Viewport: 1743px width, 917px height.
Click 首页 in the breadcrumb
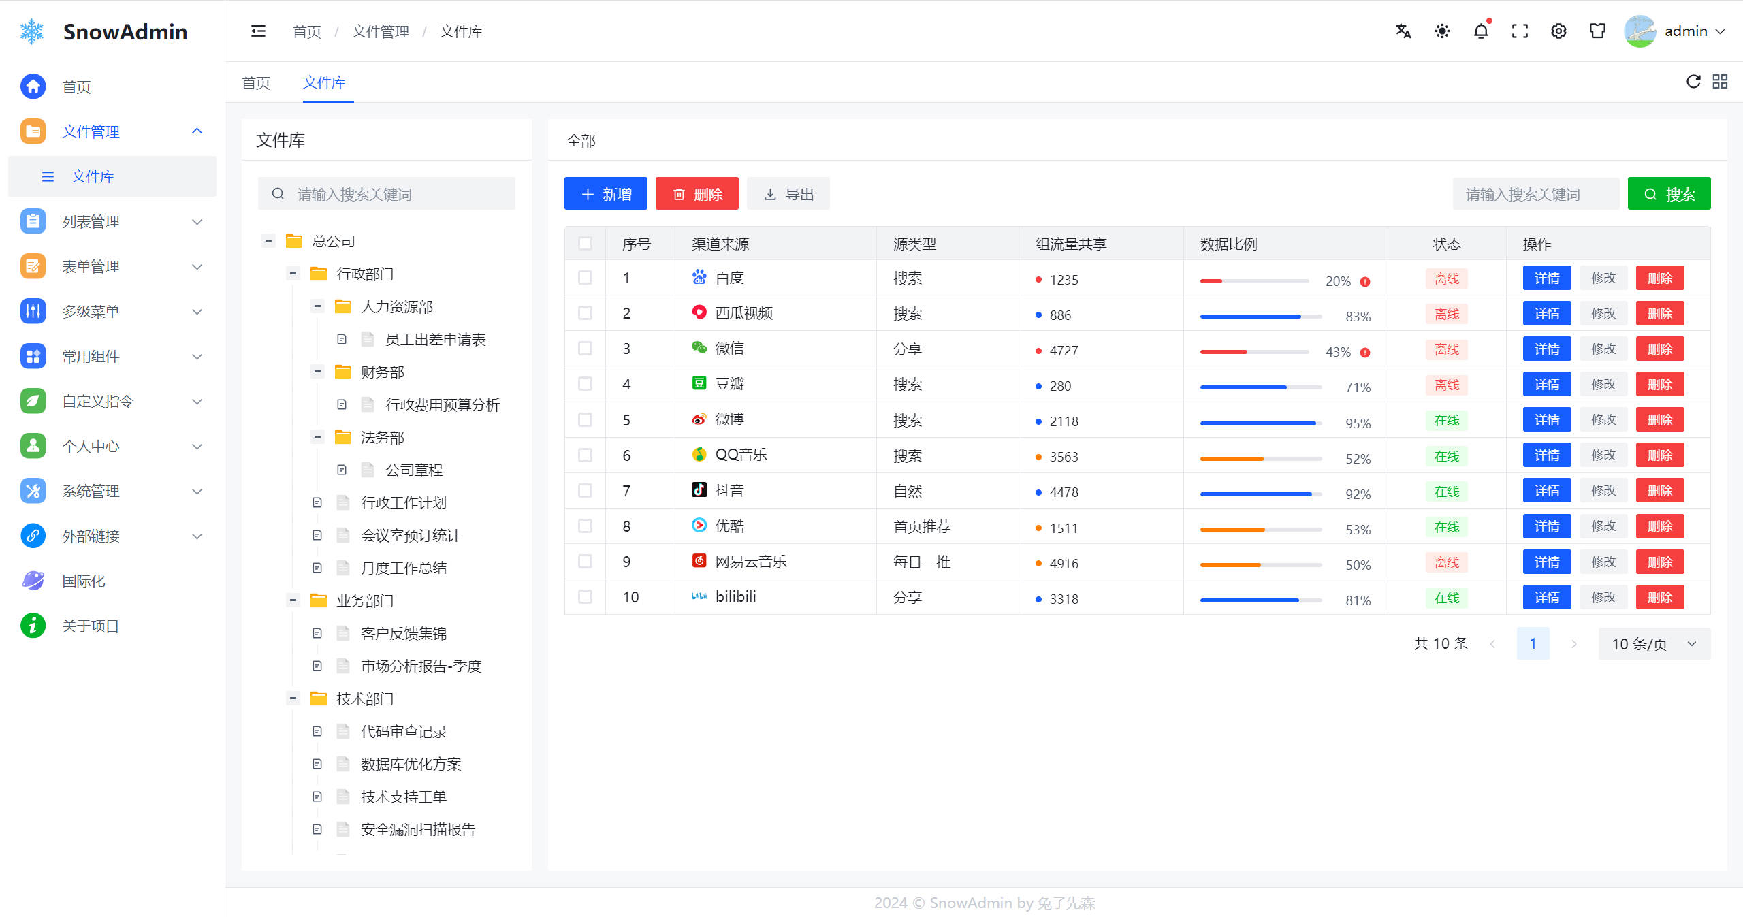click(x=307, y=31)
